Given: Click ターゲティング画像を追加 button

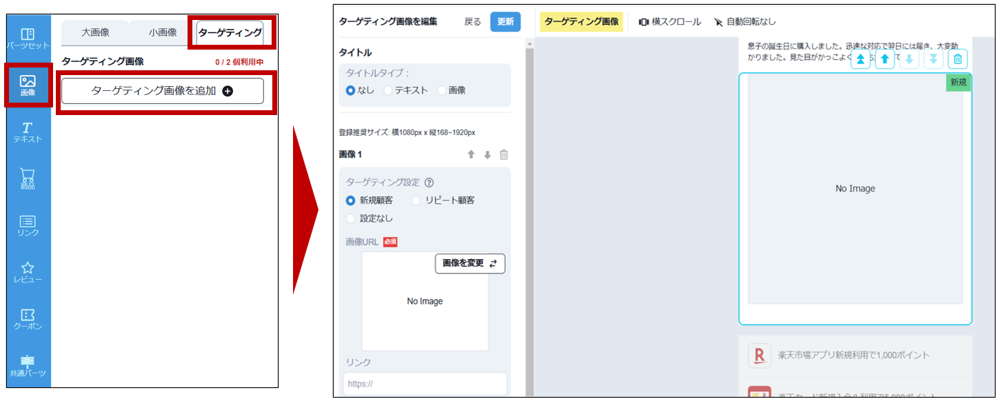Looking at the screenshot, I should [162, 91].
